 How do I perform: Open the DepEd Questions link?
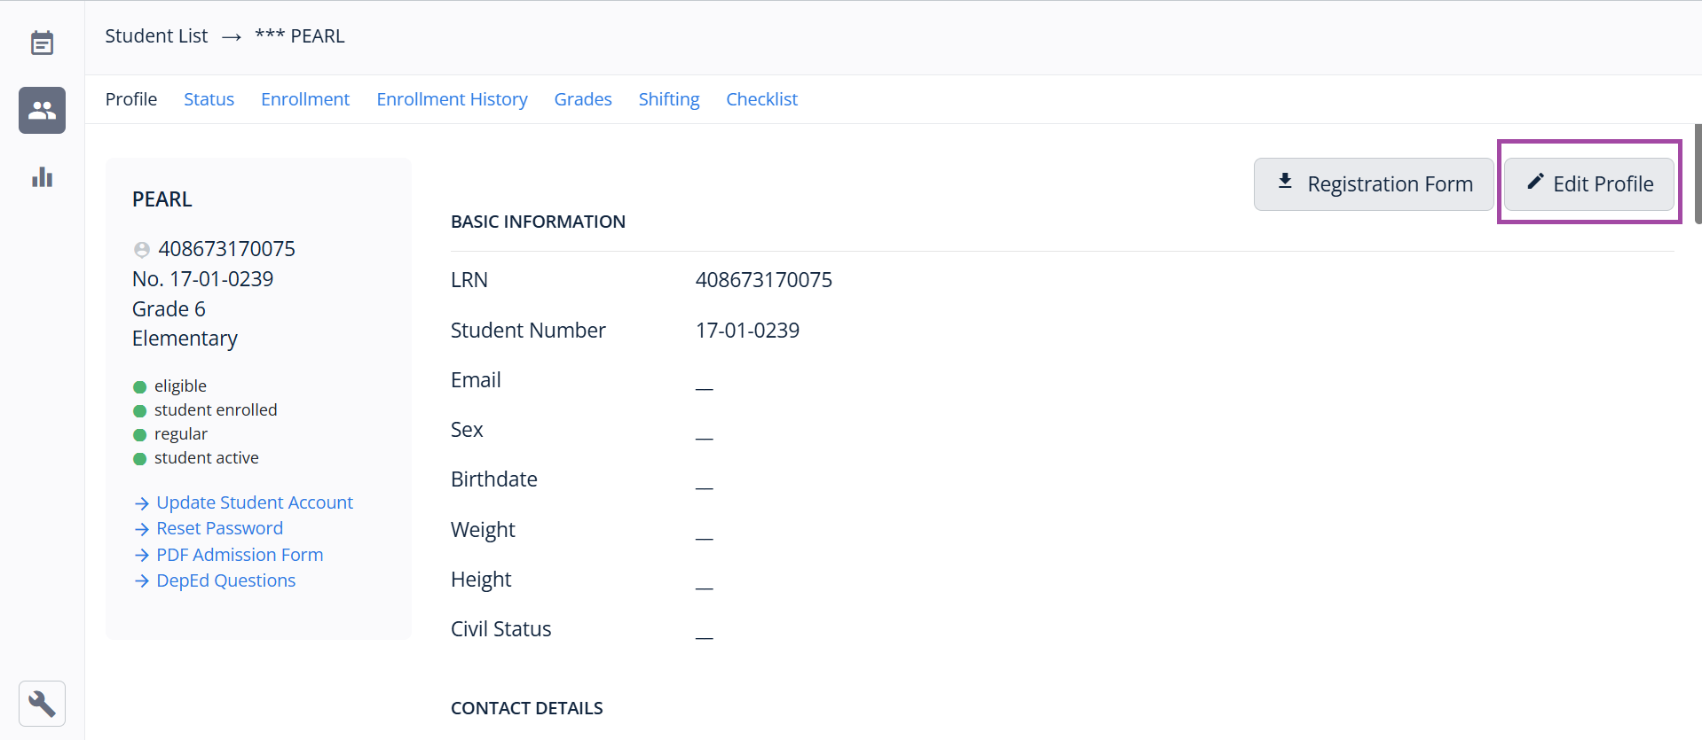pyautogui.click(x=225, y=580)
